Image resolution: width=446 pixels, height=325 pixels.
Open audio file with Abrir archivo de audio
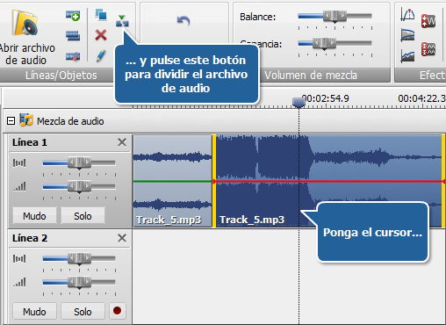click(x=26, y=37)
